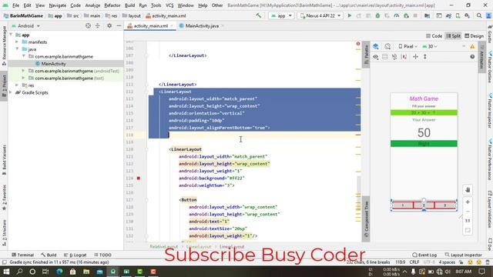Open the Logcat tool window
Viewport: 493px width, 277px height.
coord(75,255)
